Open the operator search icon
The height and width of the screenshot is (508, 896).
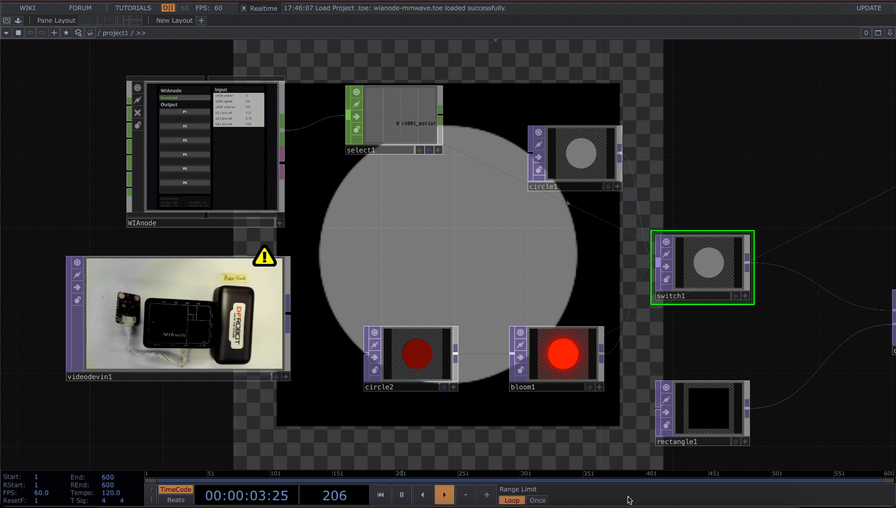coord(78,33)
